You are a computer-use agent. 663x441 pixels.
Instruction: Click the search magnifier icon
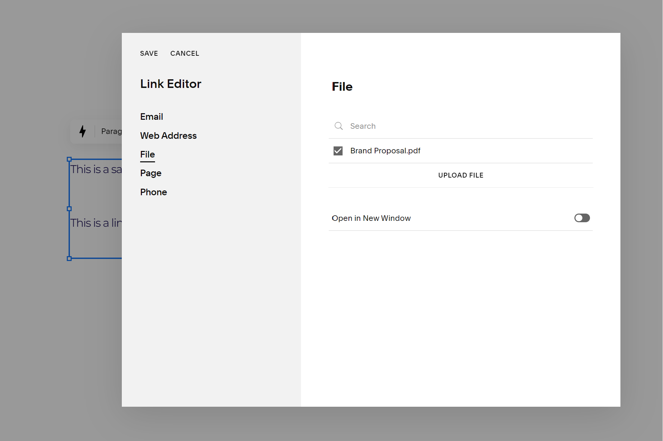[x=338, y=126]
